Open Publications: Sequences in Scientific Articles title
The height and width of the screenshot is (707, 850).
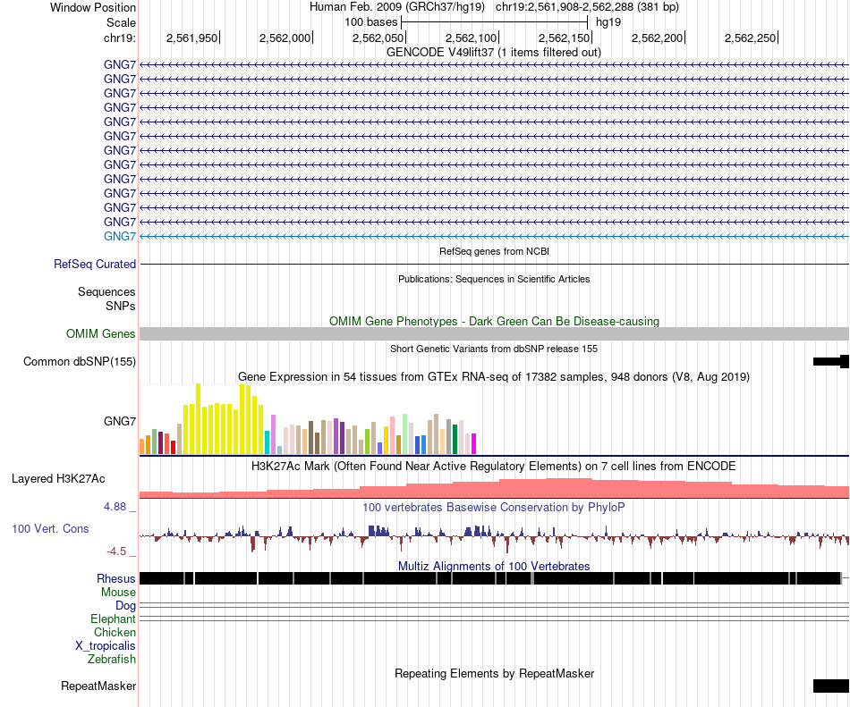click(x=494, y=279)
